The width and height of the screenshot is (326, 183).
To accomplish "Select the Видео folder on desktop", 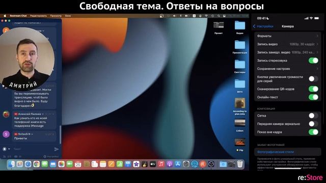I will pyautogui.click(x=240, y=26).
